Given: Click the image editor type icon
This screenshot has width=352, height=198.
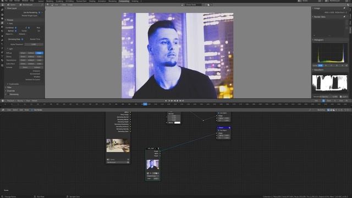Looking at the screenshot, I should 48,5.
